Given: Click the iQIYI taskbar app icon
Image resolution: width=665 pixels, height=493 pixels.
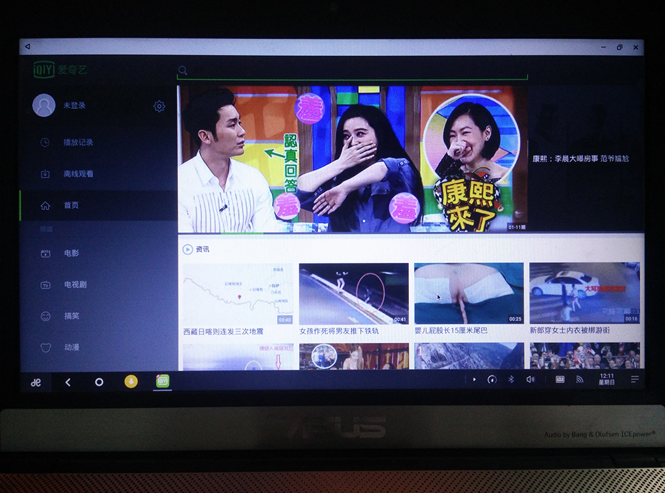Looking at the screenshot, I should click(162, 382).
